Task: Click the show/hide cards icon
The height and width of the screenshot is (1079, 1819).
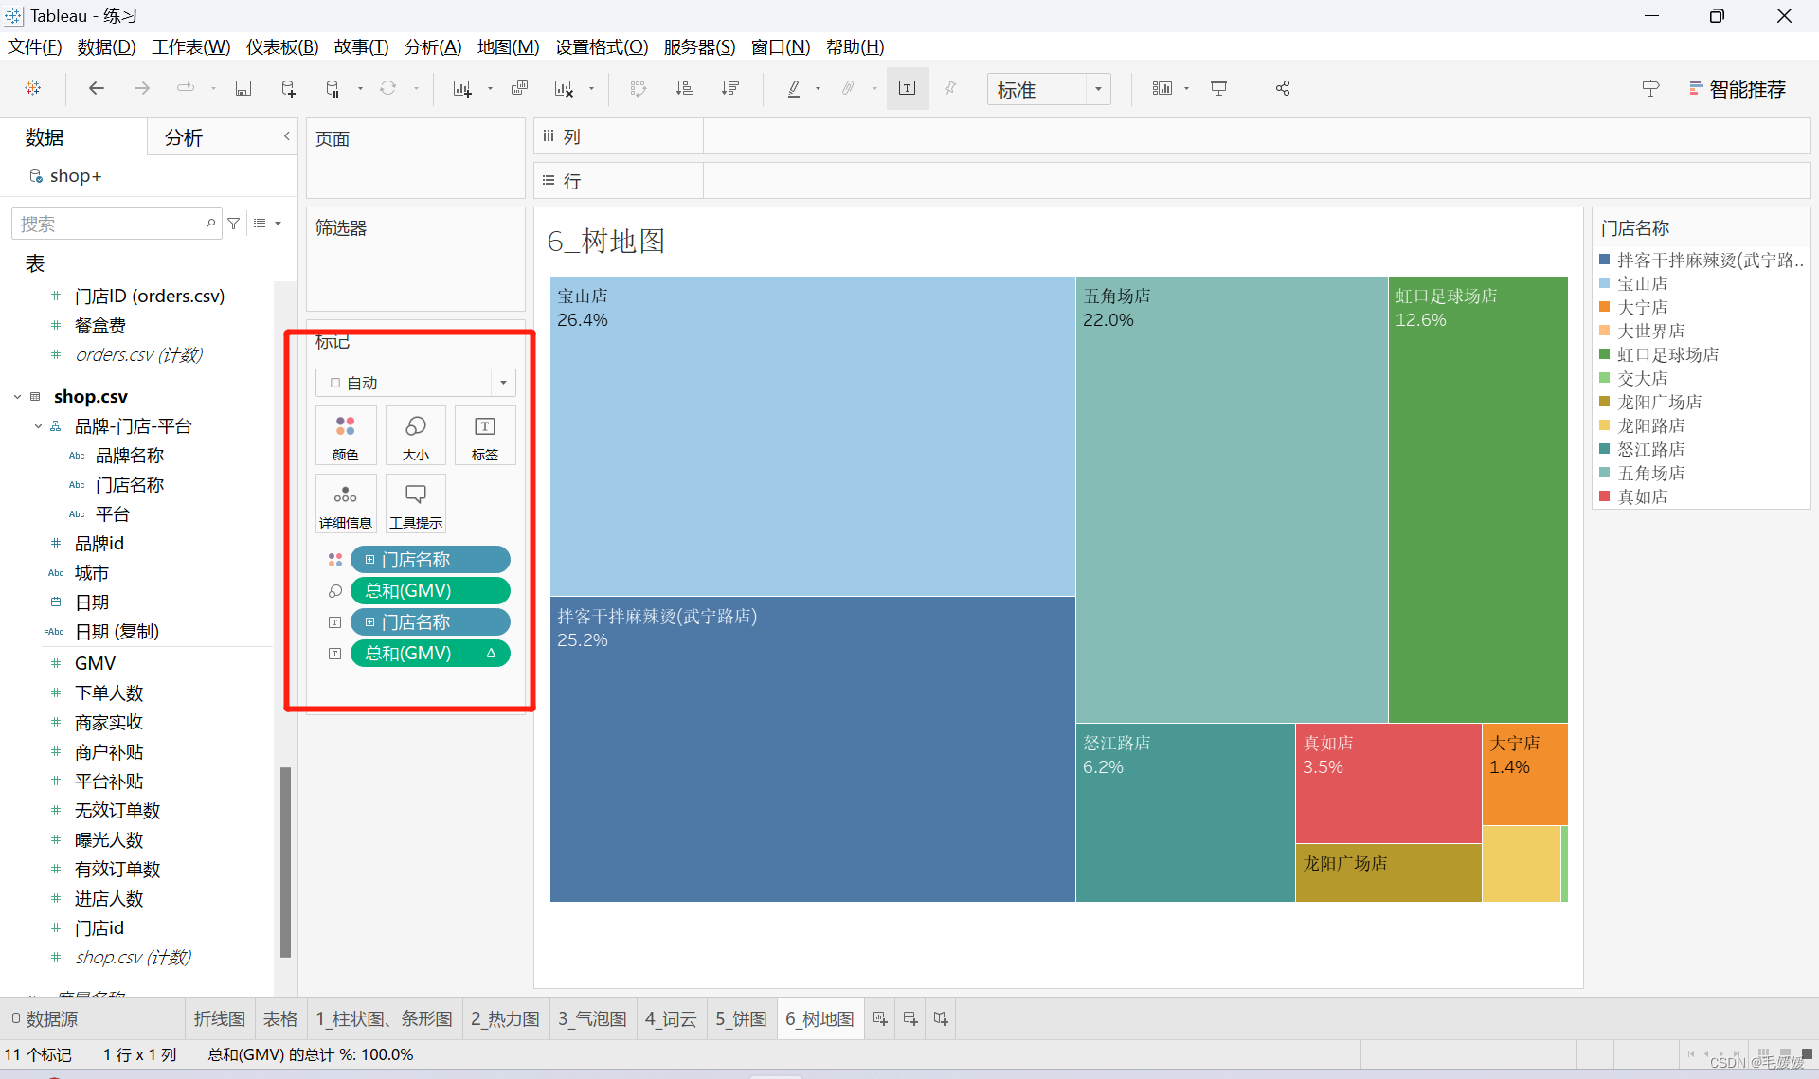Action: (x=1162, y=88)
